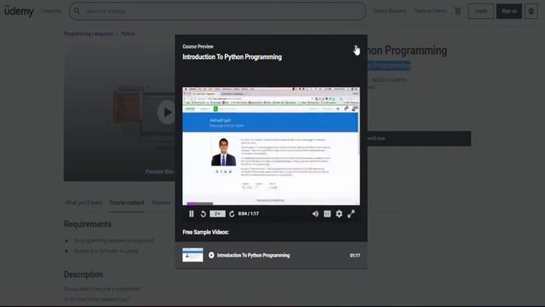Open the 2x playback speed menu

(x=217, y=214)
